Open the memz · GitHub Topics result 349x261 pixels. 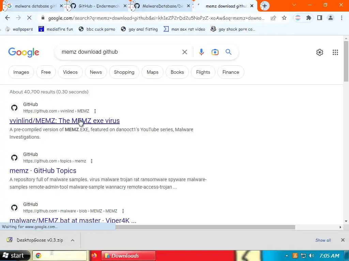click(43, 171)
